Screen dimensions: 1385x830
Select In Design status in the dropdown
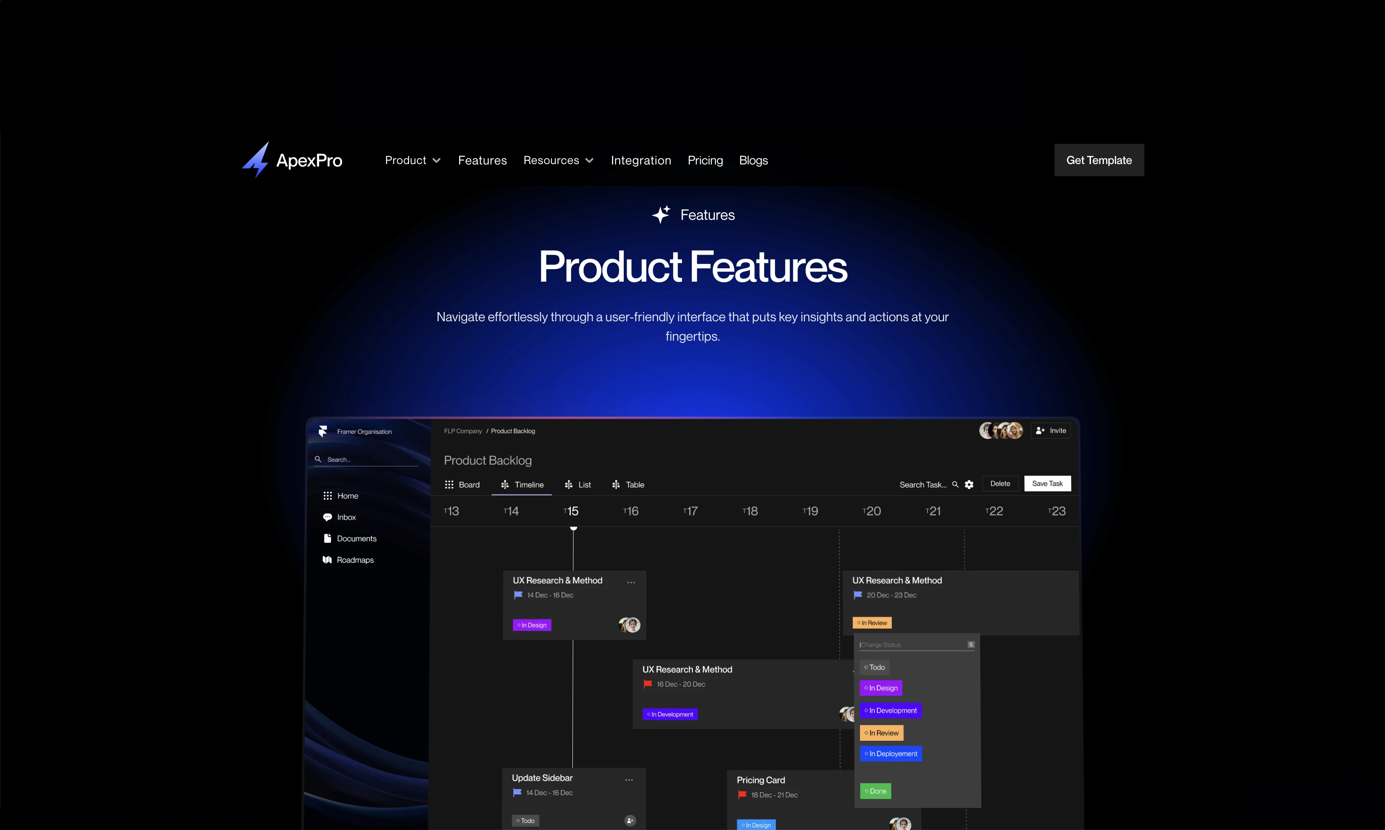[x=881, y=688]
